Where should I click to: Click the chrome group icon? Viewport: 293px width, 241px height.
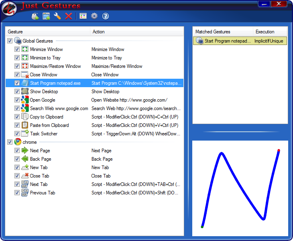(18, 142)
